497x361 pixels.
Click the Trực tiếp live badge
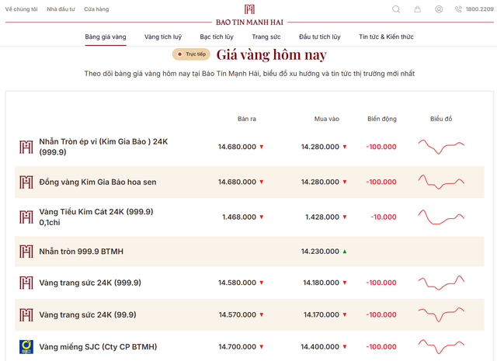point(191,54)
